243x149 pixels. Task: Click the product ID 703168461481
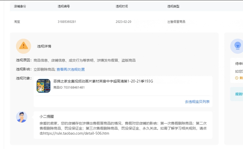[x=69, y=87]
